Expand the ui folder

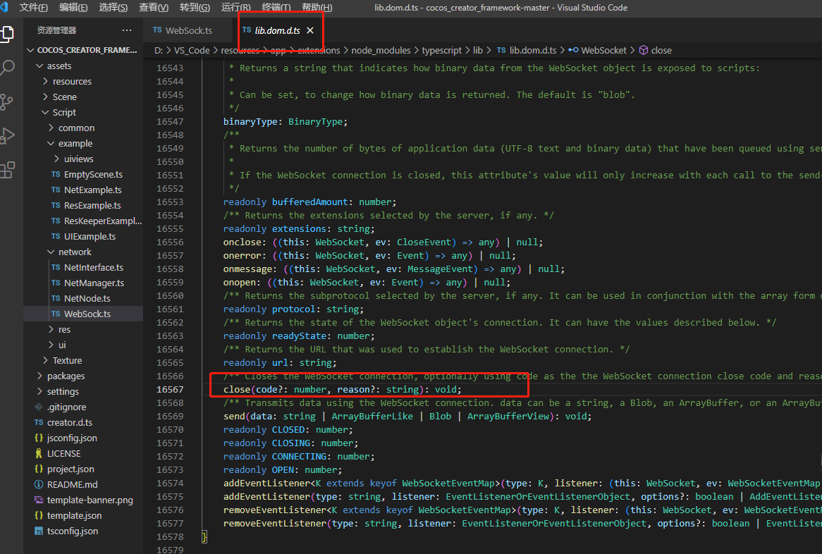51,345
